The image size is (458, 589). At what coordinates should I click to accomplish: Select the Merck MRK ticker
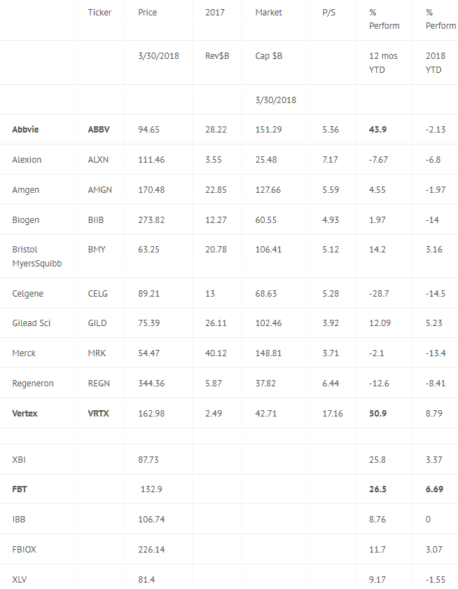97,353
